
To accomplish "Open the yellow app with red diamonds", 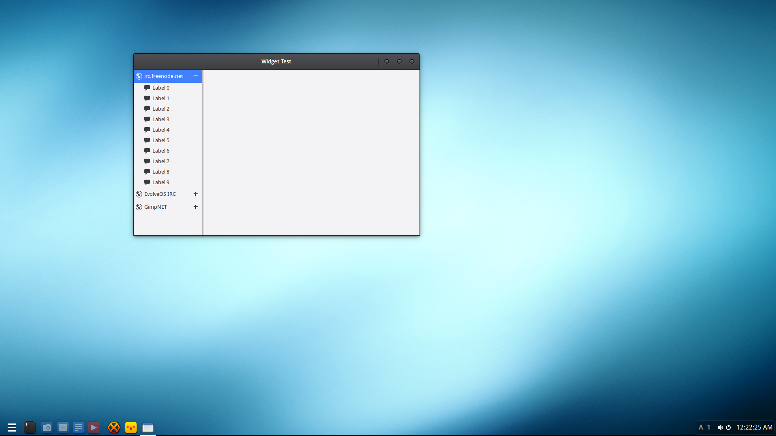I will click(x=131, y=428).
